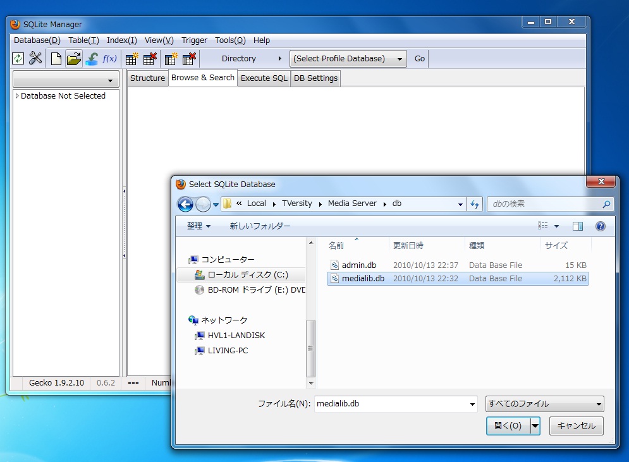Open the 整理 dropdown menu
The height and width of the screenshot is (462, 629).
click(198, 226)
